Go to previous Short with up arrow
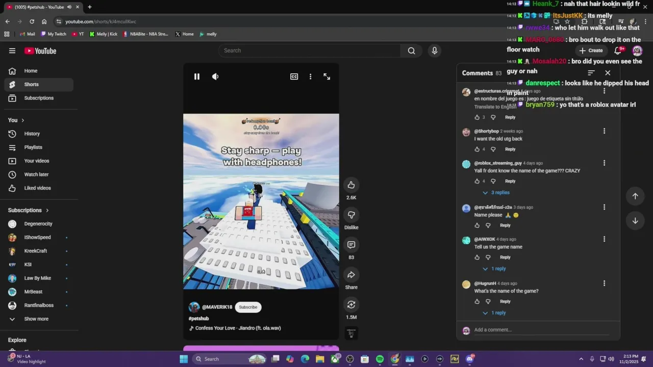 pos(635,196)
